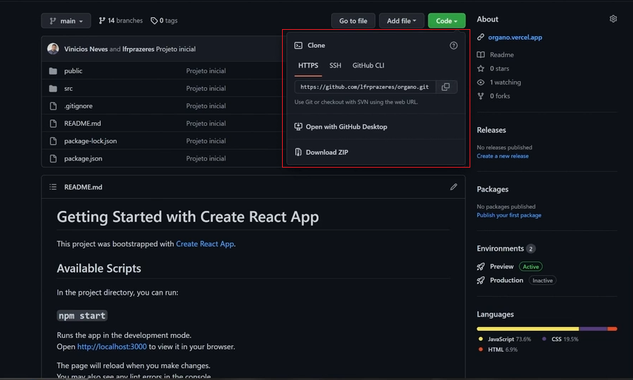633x380 pixels.
Task: Click the Environments heading
Action: pos(500,249)
